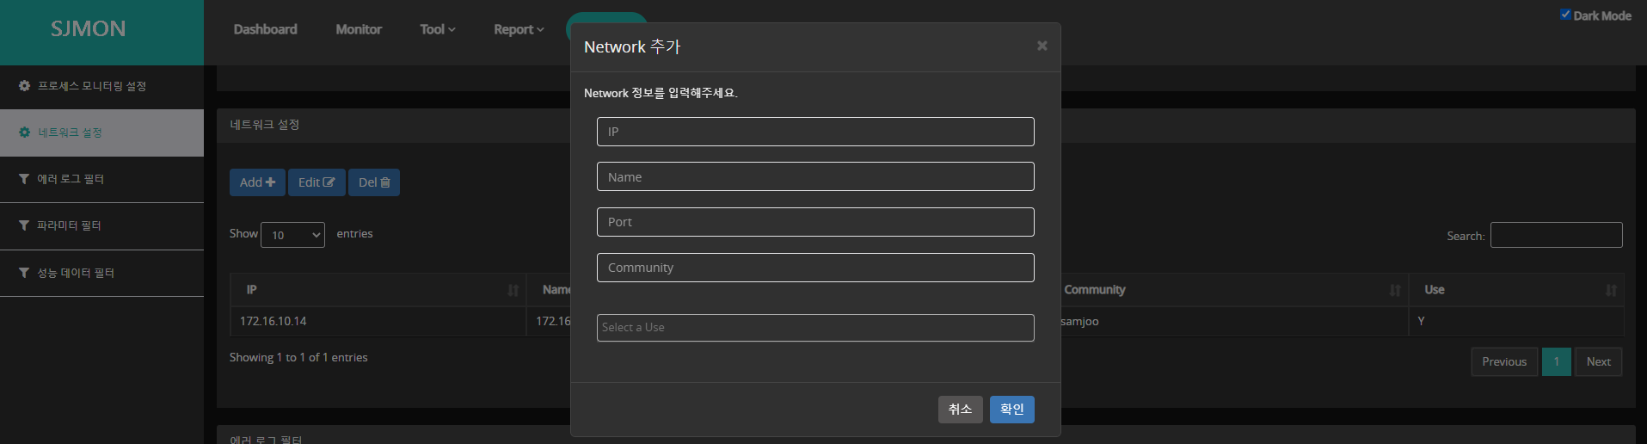This screenshot has height=444, width=1647.
Task: Toggle the Dark Mode checkbox
Action: 1565,15
